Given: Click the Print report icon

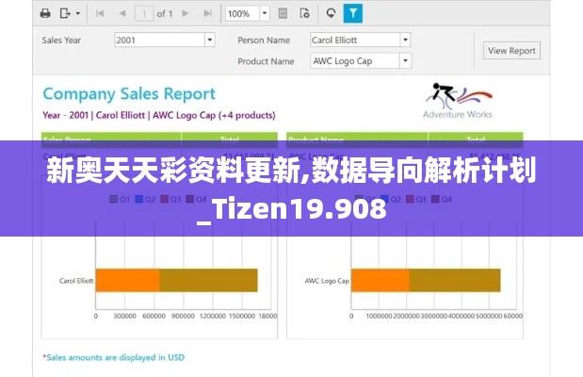Looking at the screenshot, I should tap(45, 14).
